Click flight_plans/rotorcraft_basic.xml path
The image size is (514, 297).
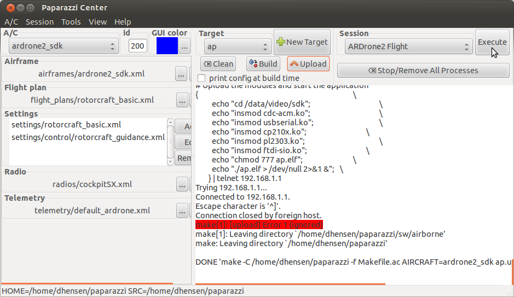pos(92,100)
